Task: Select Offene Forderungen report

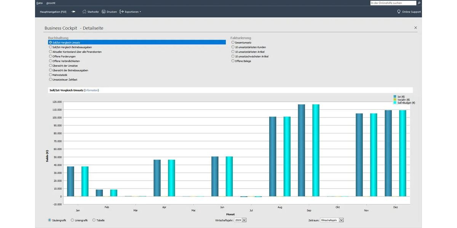Action: coord(50,56)
